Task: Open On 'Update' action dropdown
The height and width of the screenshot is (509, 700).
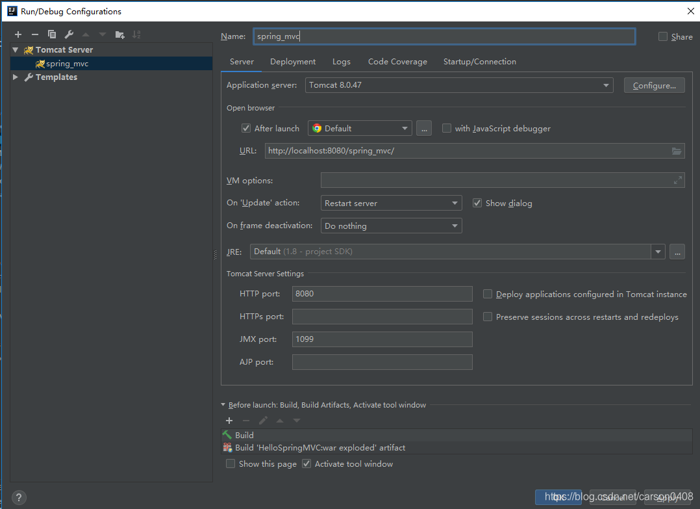Action: click(391, 203)
